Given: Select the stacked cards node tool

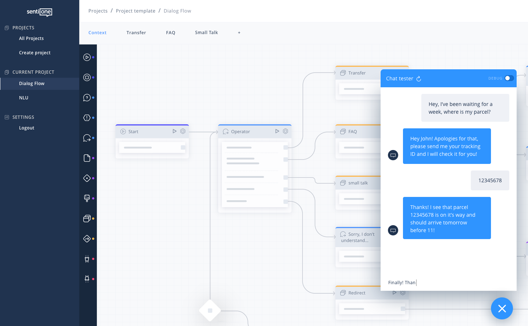Looking at the screenshot, I should coord(87,219).
